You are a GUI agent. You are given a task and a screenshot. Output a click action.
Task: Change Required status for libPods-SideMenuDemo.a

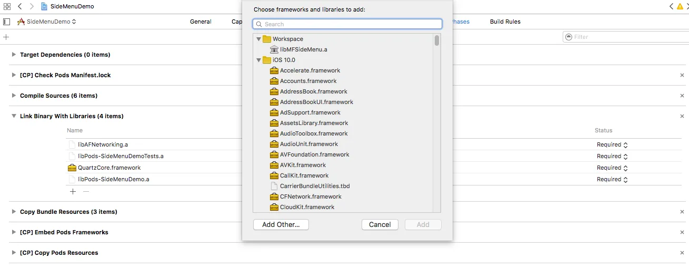612,179
